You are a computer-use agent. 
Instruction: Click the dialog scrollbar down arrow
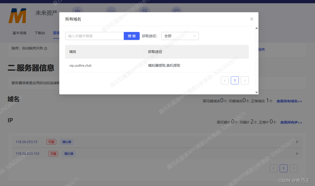tap(256, 93)
